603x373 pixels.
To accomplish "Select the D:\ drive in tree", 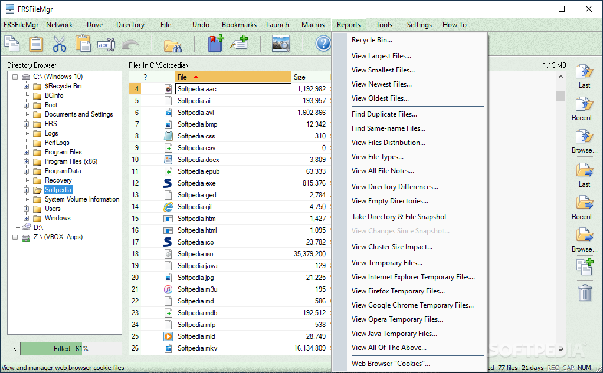I will (x=38, y=227).
